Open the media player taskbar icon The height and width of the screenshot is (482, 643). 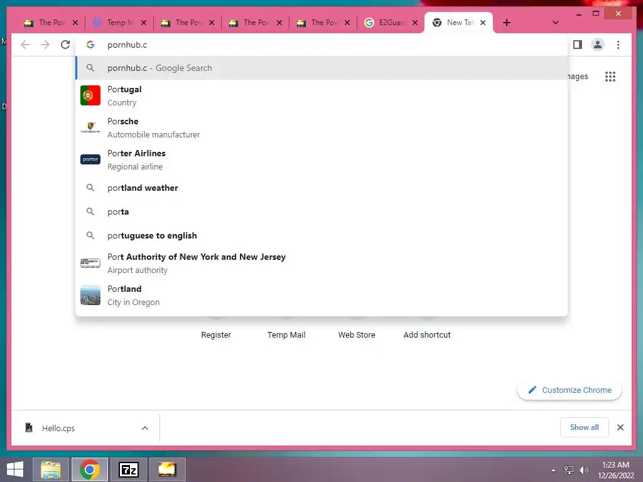click(x=167, y=469)
